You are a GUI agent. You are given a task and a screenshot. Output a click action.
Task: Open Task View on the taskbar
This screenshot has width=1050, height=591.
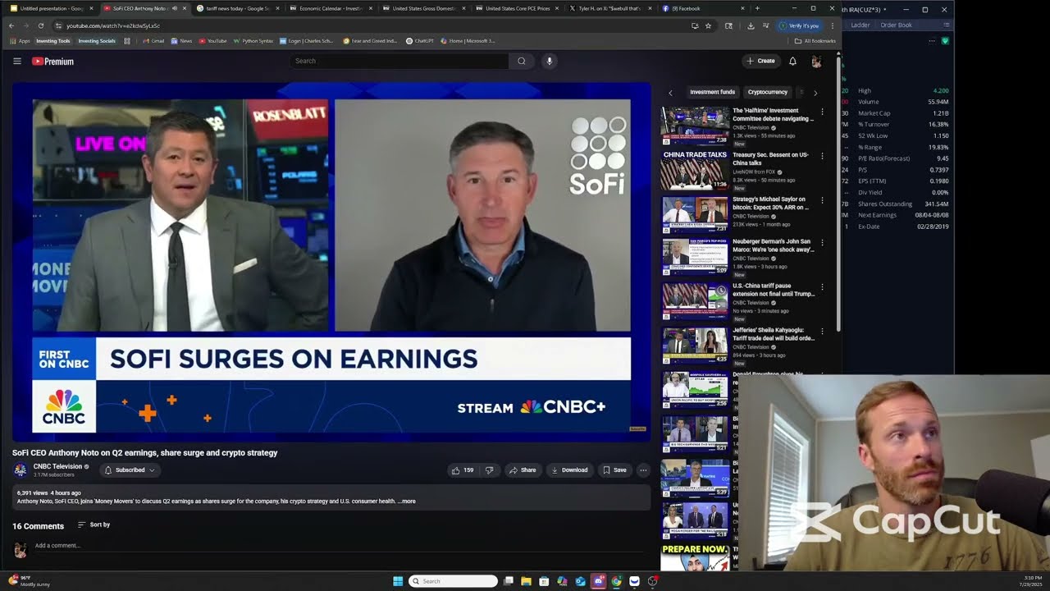click(508, 581)
